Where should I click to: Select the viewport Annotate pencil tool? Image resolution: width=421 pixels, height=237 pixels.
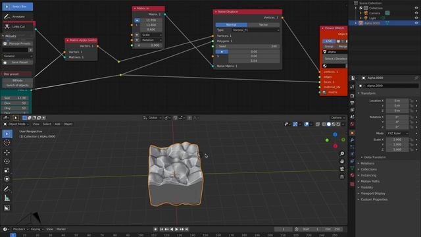pyautogui.click(x=7, y=189)
